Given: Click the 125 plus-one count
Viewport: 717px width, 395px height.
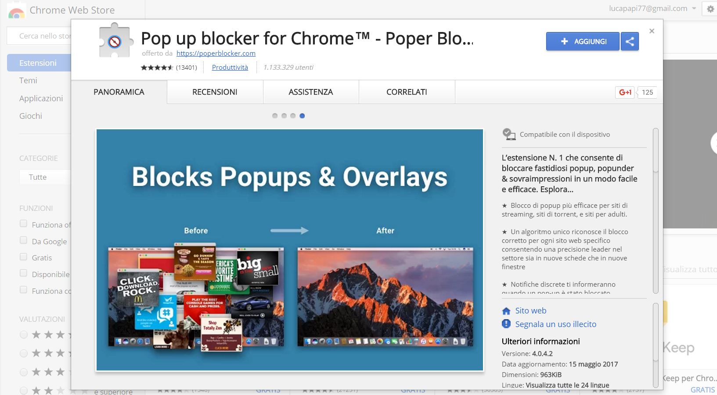Looking at the screenshot, I should (647, 92).
